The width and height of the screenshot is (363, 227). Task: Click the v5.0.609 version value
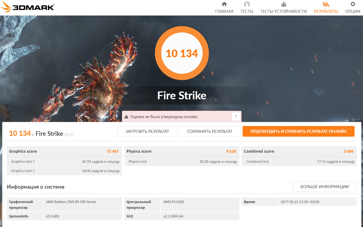(53, 216)
